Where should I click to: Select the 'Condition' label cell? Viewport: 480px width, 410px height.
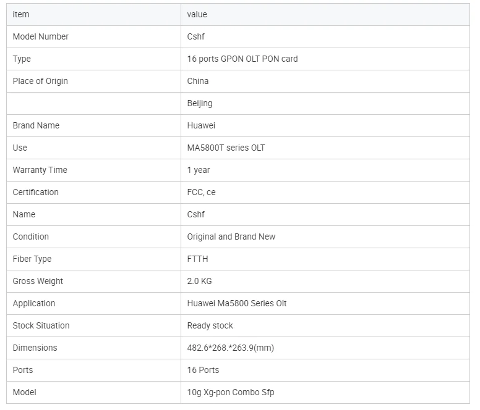click(31, 236)
